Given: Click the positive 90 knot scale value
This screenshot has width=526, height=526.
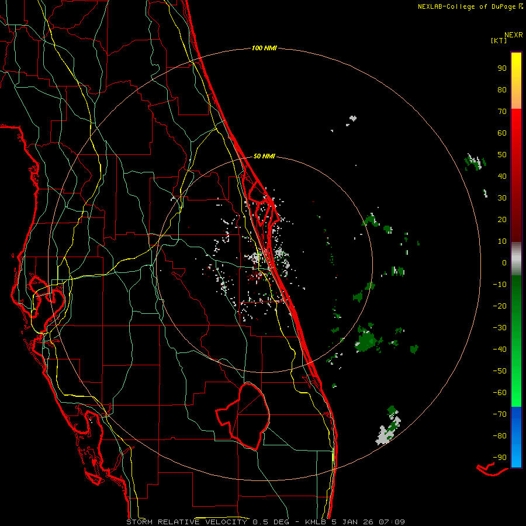Looking at the screenshot, I should point(502,68).
